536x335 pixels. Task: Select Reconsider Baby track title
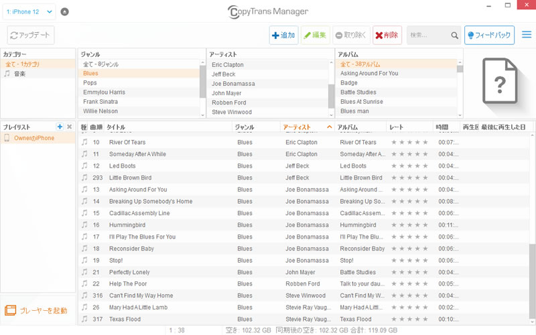tap(131, 249)
